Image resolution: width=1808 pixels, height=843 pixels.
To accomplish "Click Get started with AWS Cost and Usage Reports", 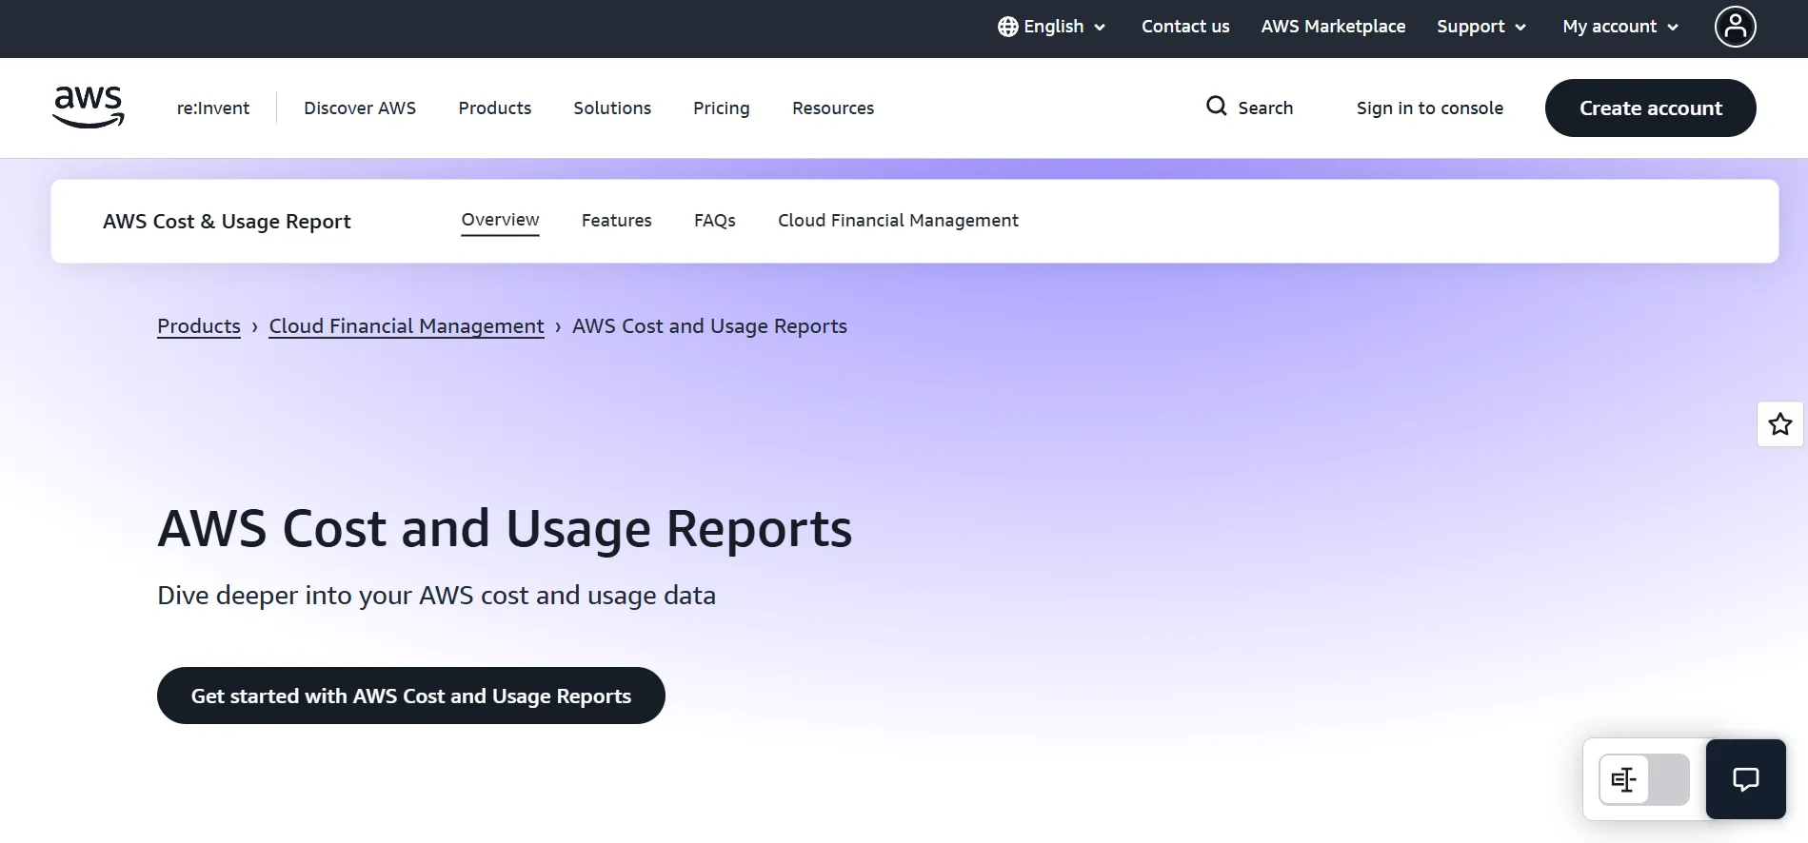I will [411, 696].
